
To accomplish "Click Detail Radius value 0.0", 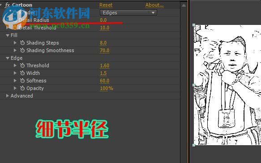I will coord(103,20).
